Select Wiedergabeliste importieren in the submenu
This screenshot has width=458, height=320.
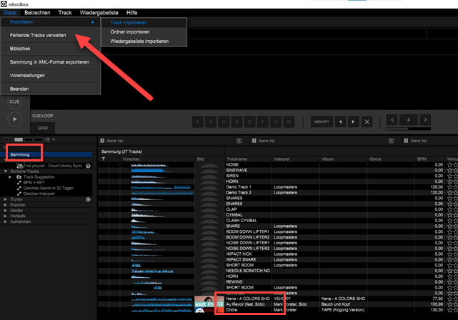(144, 41)
